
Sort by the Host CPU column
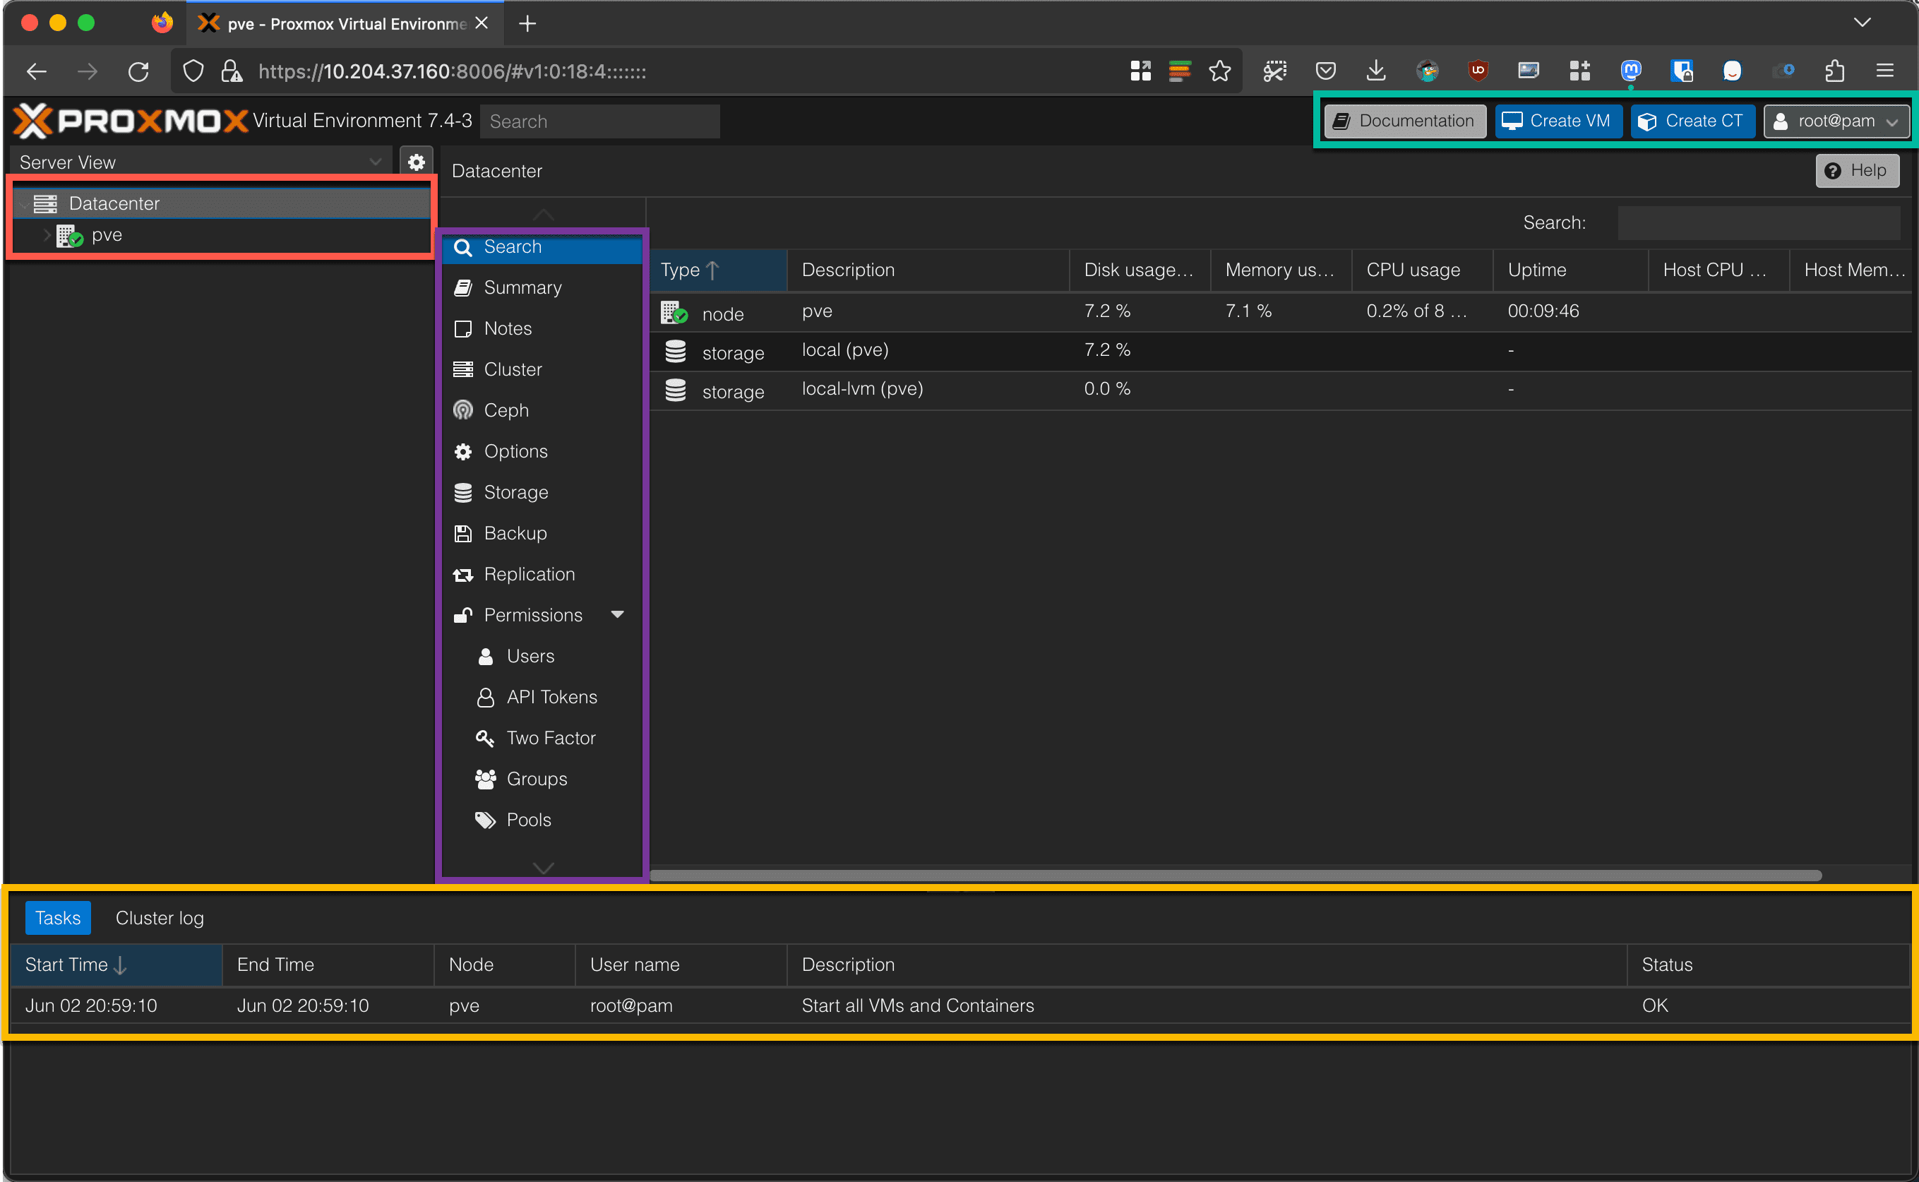click(1719, 270)
